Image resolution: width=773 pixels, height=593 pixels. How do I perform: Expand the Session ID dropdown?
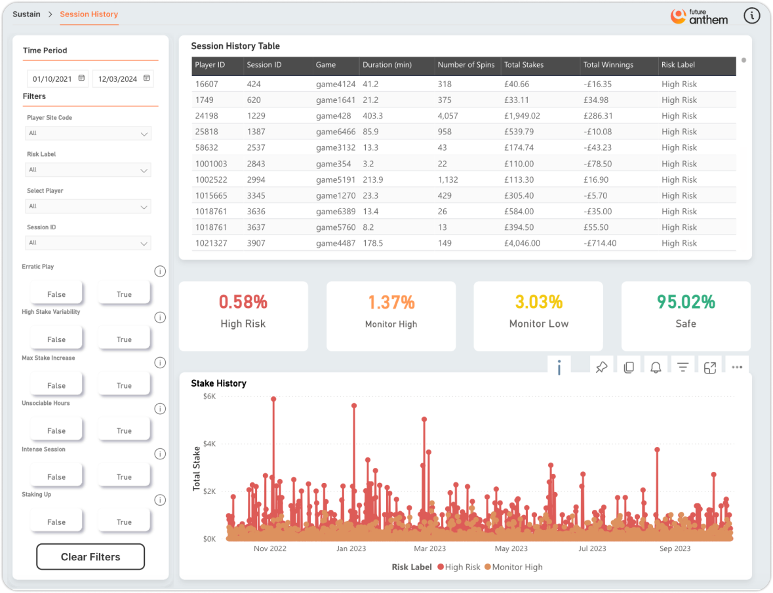(89, 242)
